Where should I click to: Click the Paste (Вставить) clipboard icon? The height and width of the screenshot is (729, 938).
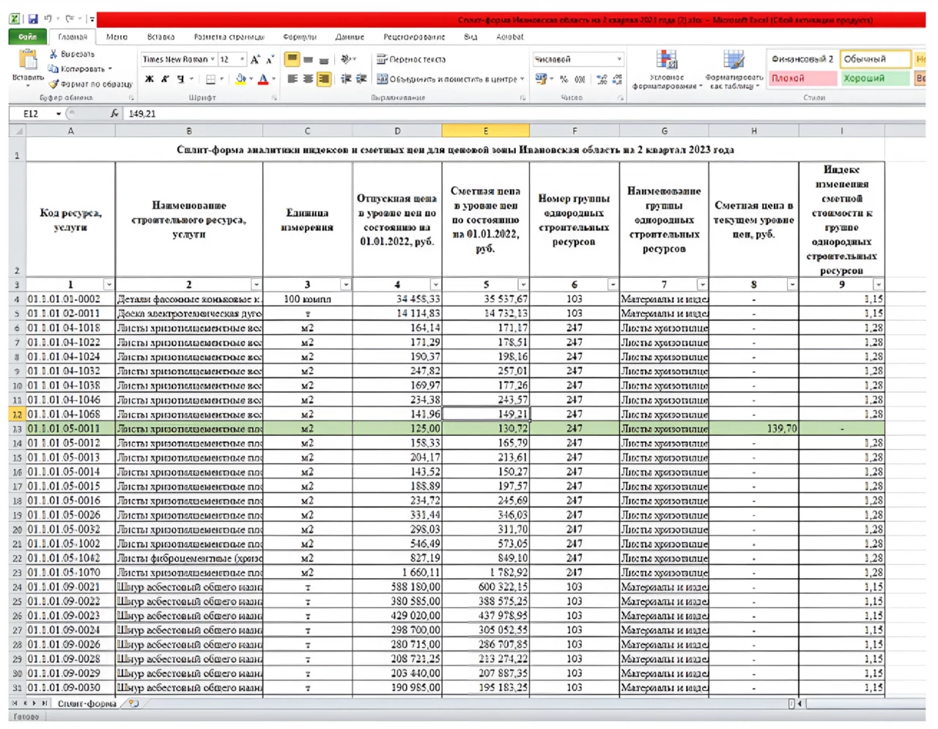[28, 60]
